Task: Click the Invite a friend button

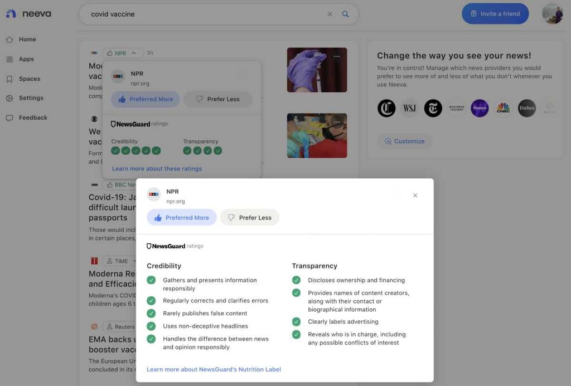Action: pos(495,13)
